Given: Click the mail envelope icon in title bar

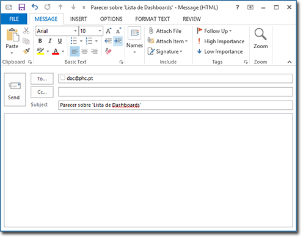Looking at the screenshot, I should point(9,7).
